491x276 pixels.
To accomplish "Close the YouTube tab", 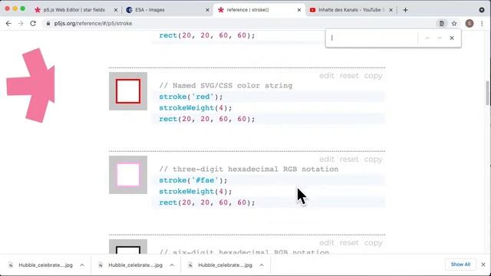I will tap(390, 10).
